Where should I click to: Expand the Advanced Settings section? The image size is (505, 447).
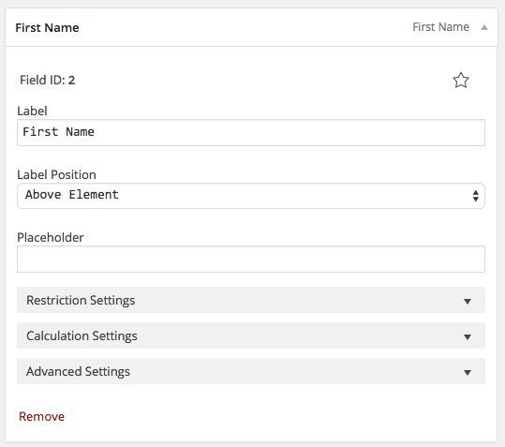point(251,371)
